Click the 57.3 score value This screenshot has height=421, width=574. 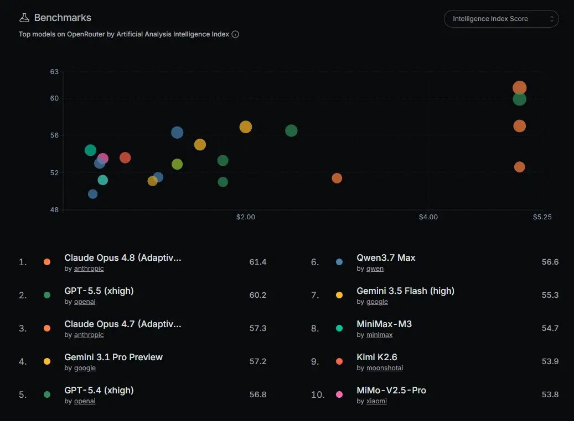(258, 328)
